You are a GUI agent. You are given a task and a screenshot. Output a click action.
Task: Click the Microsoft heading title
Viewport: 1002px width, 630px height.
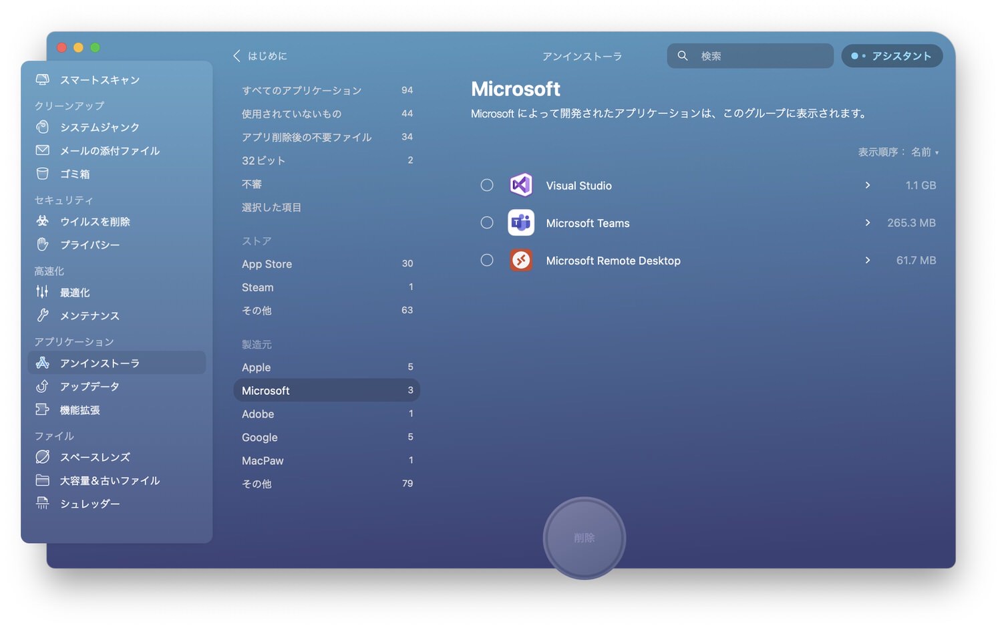click(x=516, y=89)
